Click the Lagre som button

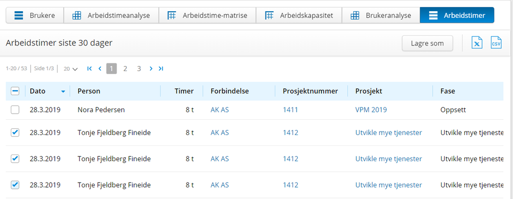click(427, 43)
